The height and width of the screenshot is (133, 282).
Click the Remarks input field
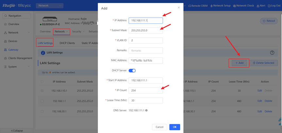(146, 51)
